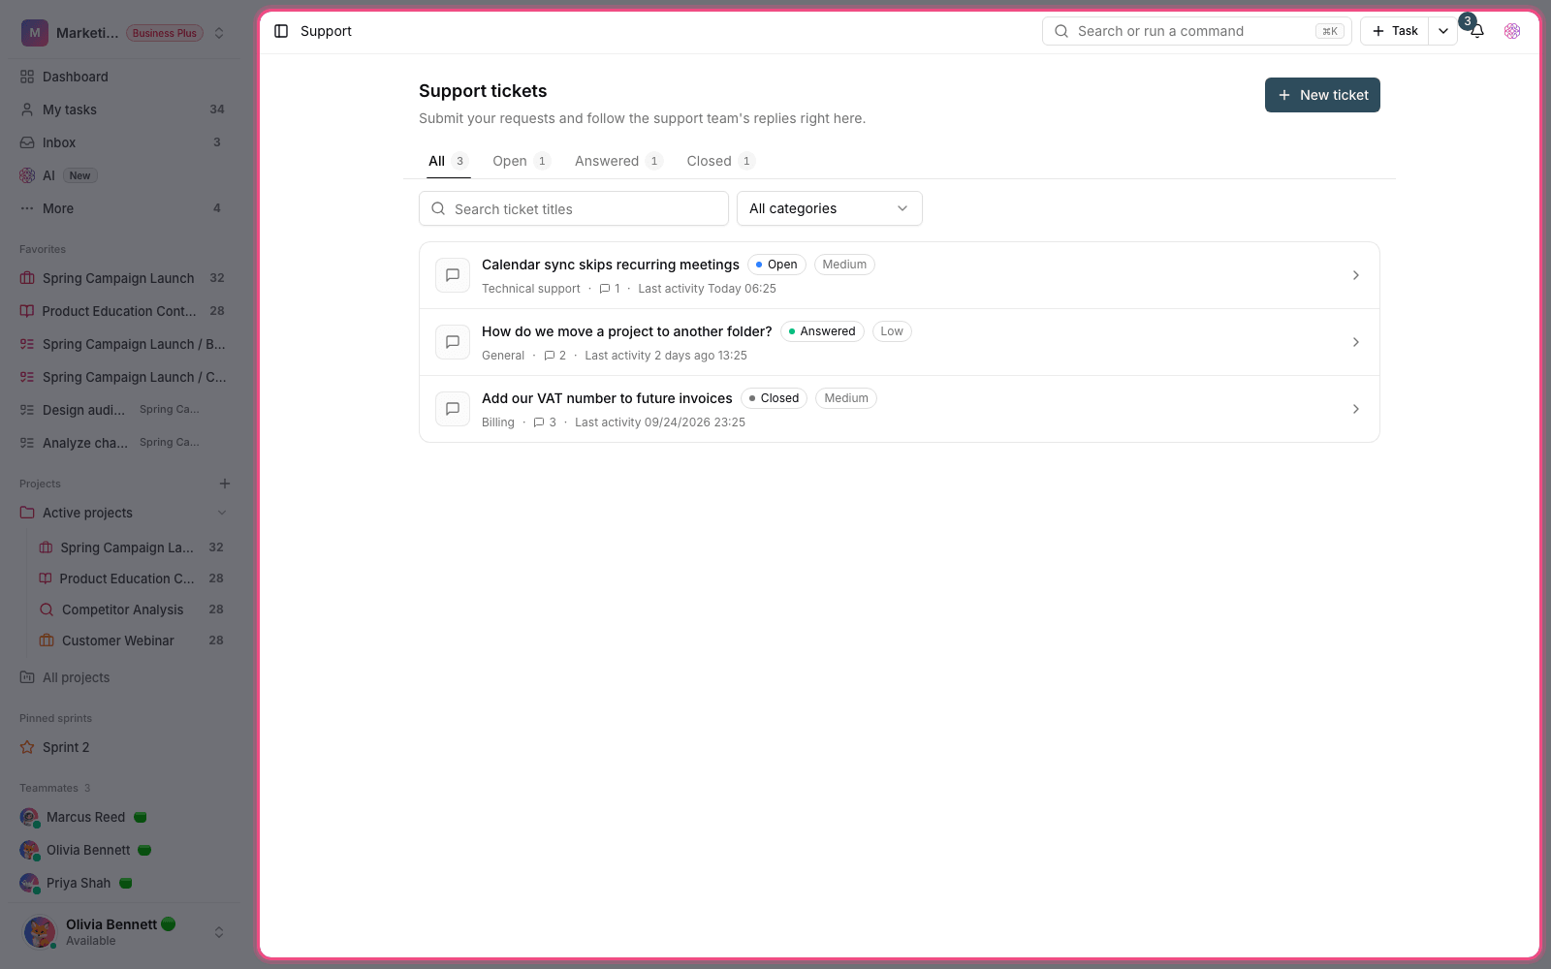
Task: Open the Analyze cha... favorite task
Action: (124, 443)
